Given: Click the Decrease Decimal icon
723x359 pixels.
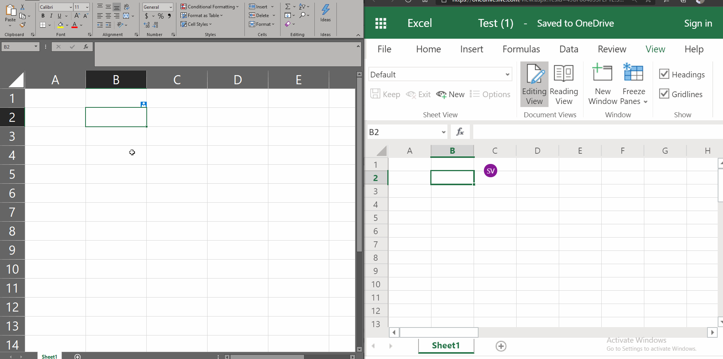Looking at the screenshot, I should point(155,25).
